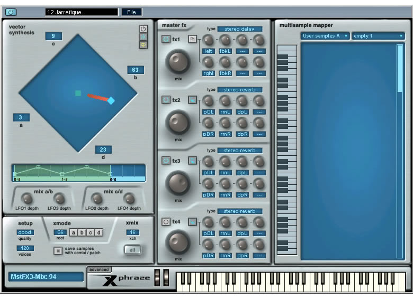413x299 pixels.
Task: Open the fx4 type stereo reverb dropdown
Action: tap(240, 211)
